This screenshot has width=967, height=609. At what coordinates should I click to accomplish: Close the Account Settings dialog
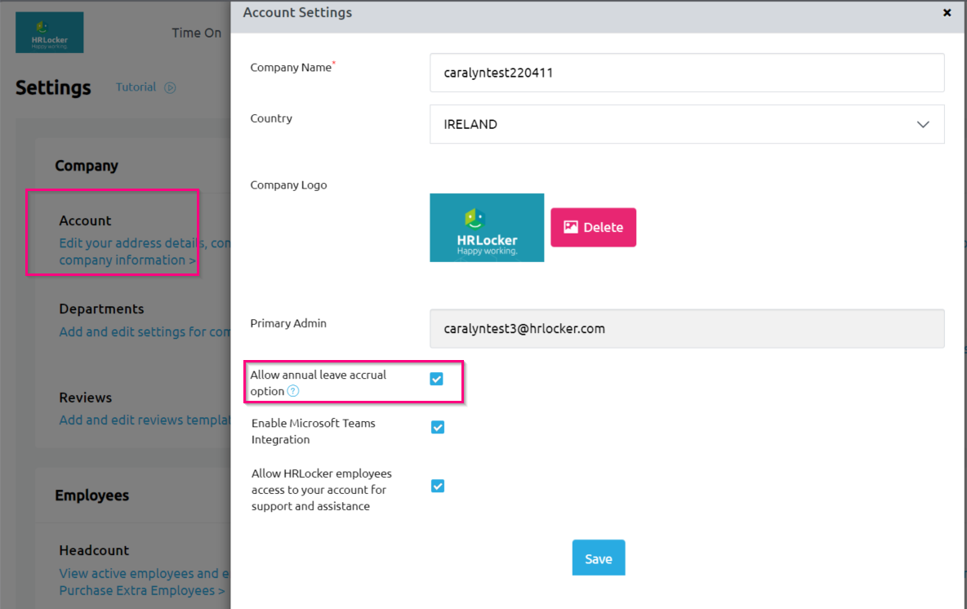[x=947, y=13]
